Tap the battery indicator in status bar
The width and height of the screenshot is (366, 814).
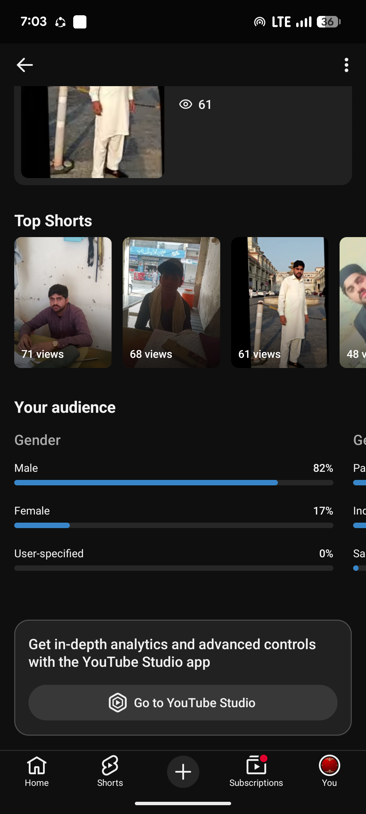pos(328,22)
